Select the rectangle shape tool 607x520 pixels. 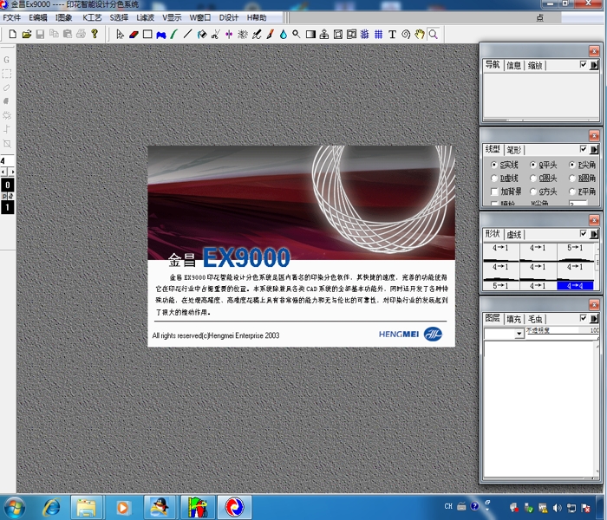click(147, 35)
